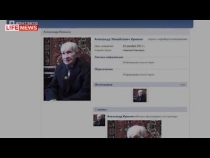This screenshot has height=158, width=210.
Task: Click the LifeNews watermark logo
Action: 22,28
